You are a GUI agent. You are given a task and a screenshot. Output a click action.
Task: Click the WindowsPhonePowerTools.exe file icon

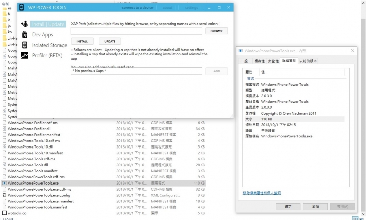point(4,183)
